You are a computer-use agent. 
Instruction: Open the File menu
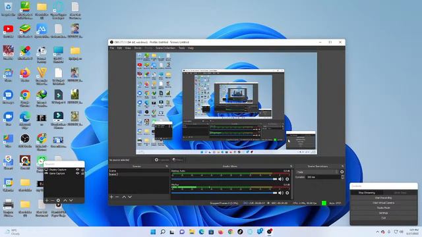[112, 48]
